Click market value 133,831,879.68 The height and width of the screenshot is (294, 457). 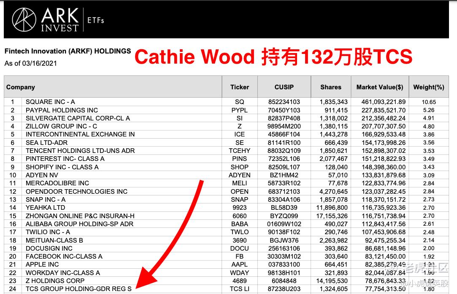384,175
